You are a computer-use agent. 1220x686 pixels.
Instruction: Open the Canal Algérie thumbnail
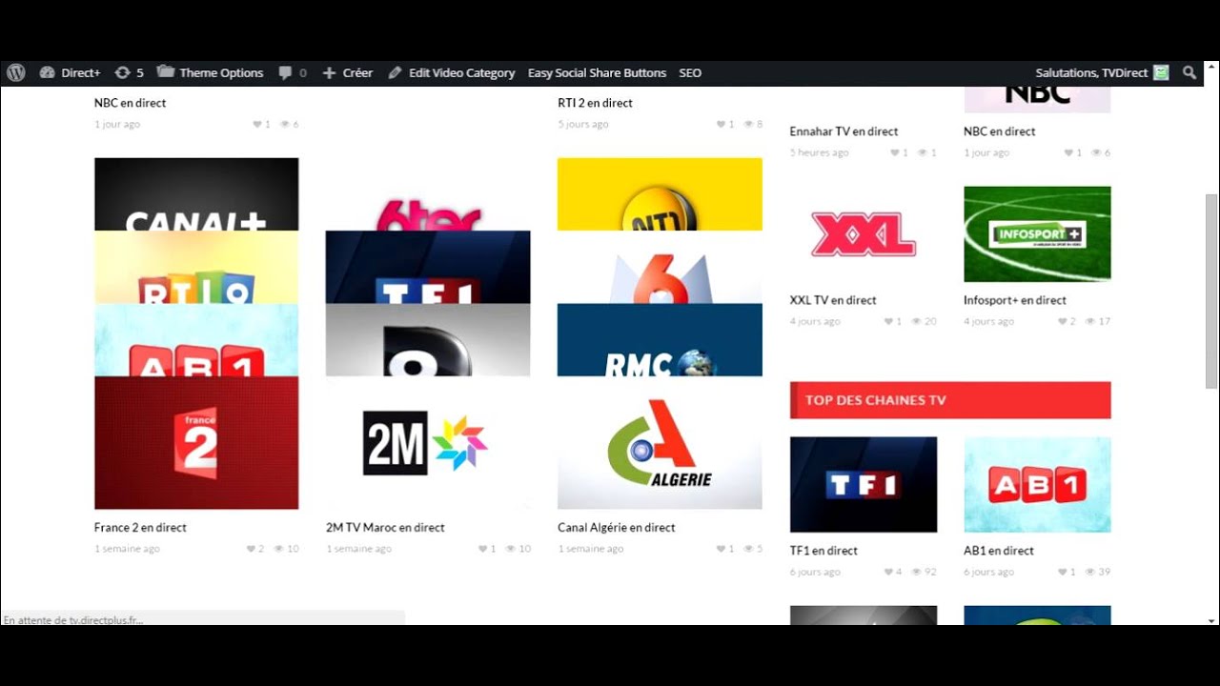[x=660, y=443]
